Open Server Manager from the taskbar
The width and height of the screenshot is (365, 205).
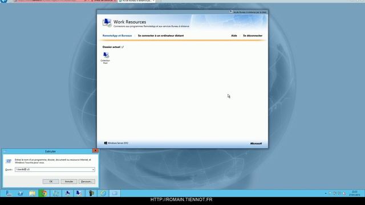pyautogui.click(x=9, y=193)
